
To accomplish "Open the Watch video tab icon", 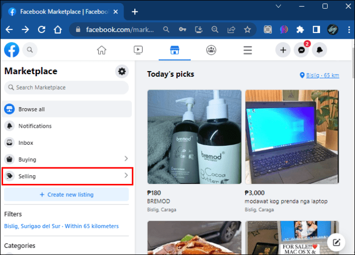I will [138, 50].
